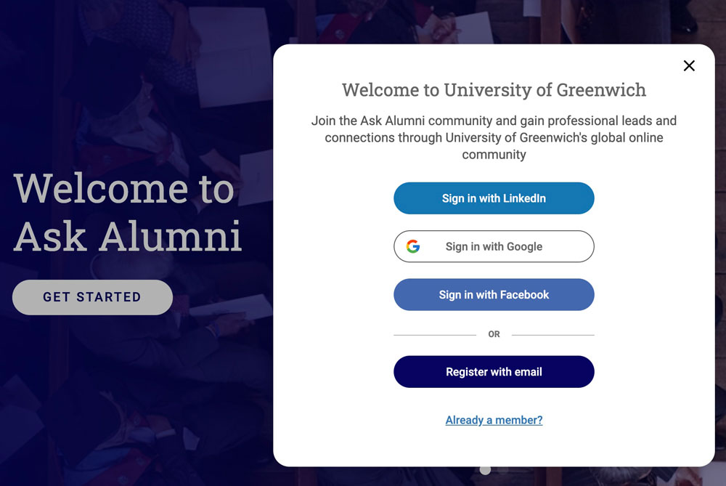Screen dimensions: 726x486
Task: Begin onboarding via GET STARTED
Action: click(x=92, y=297)
